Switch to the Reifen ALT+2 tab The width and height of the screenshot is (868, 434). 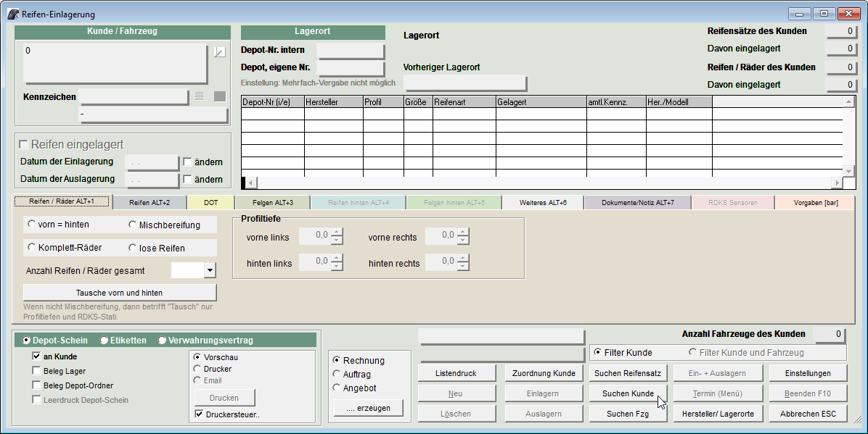click(x=150, y=203)
